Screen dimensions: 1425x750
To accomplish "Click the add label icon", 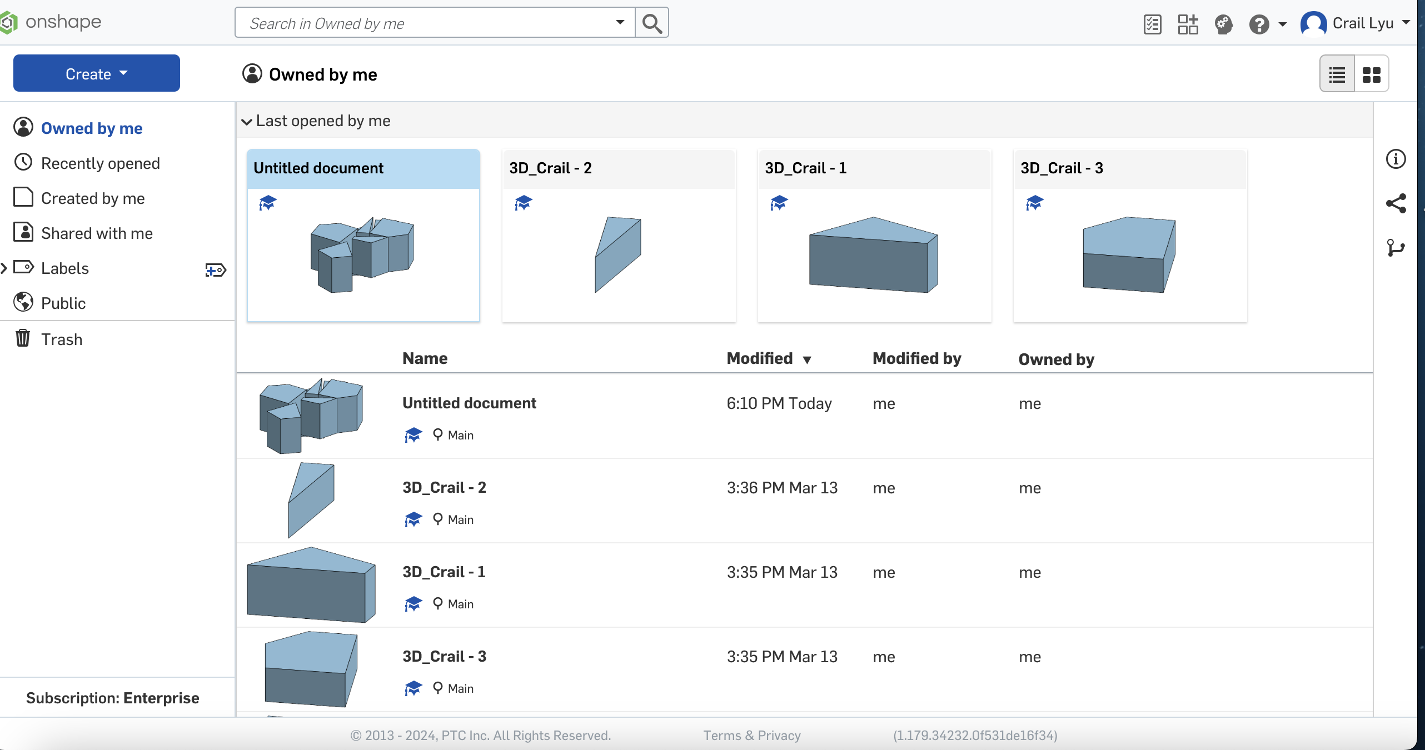I will point(216,270).
